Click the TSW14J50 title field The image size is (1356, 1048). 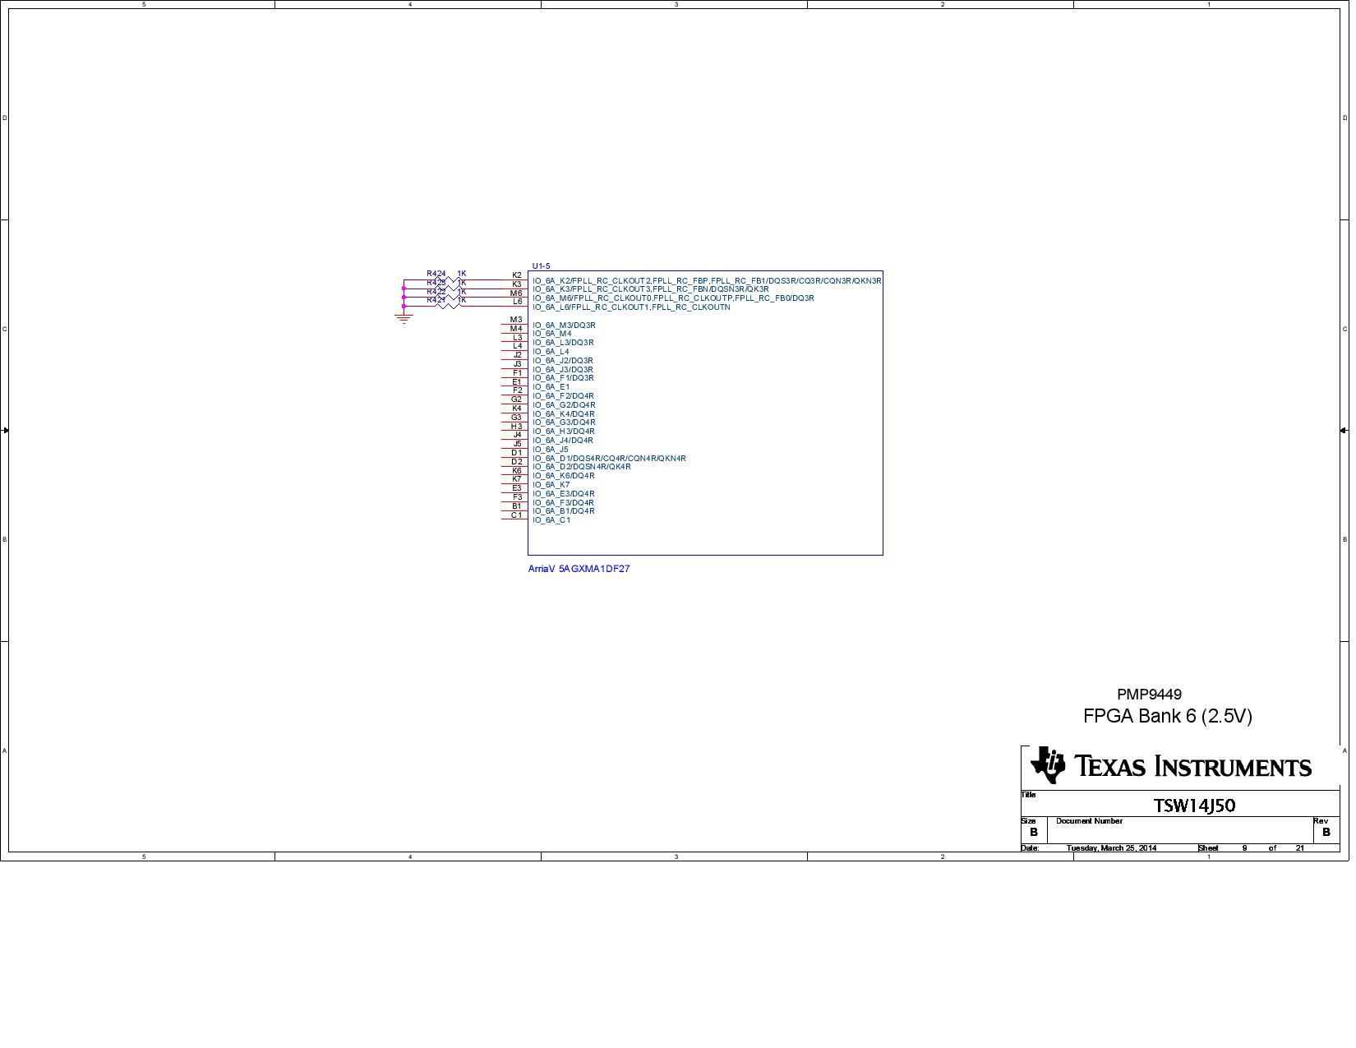click(x=1193, y=806)
